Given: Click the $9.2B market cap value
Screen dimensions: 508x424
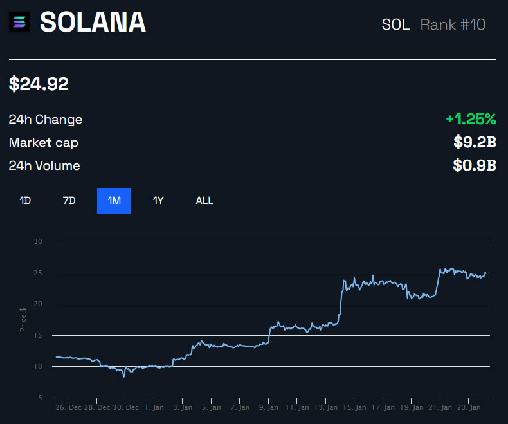Looking at the screenshot, I should point(475,142).
